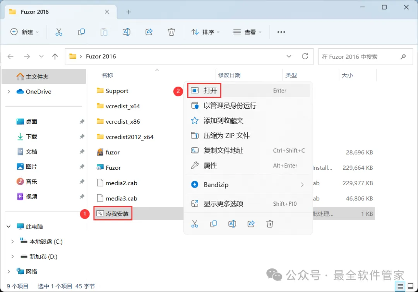Go up one folder level
The width and height of the screenshot is (418, 292).
(x=55, y=56)
